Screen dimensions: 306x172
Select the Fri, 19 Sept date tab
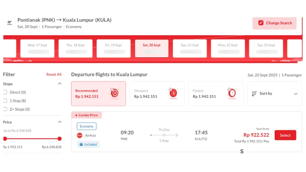pos(113,49)
